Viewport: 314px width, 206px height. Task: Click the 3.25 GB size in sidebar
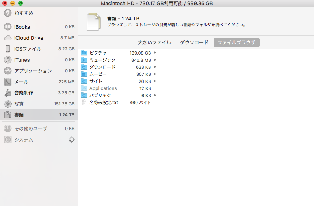pyautogui.click(x=66, y=93)
